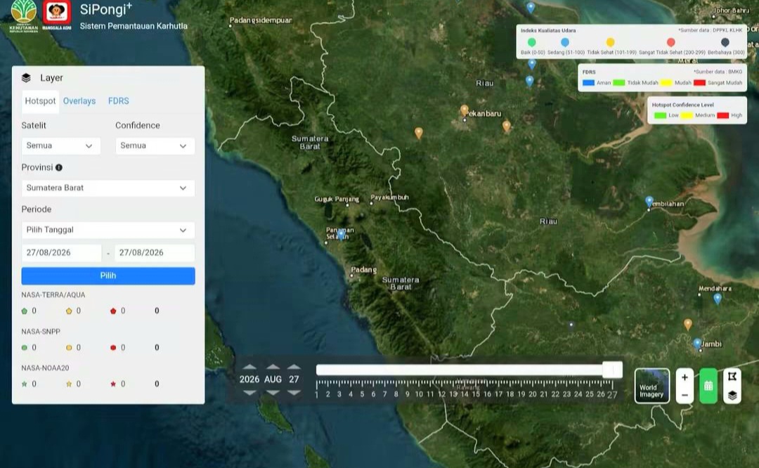Click the Manggala Agni logo
The width and height of the screenshot is (759, 468).
57,14
